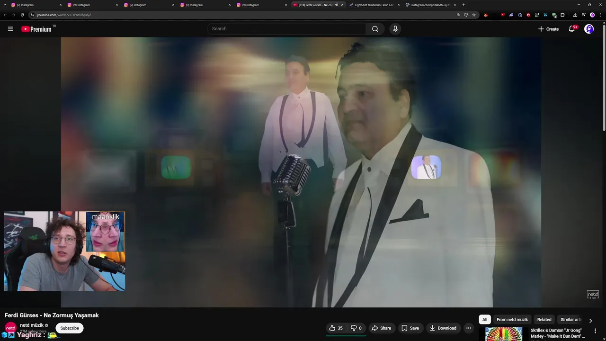Go forward in browser history
Image resolution: width=606 pixels, height=341 pixels.
(13, 15)
